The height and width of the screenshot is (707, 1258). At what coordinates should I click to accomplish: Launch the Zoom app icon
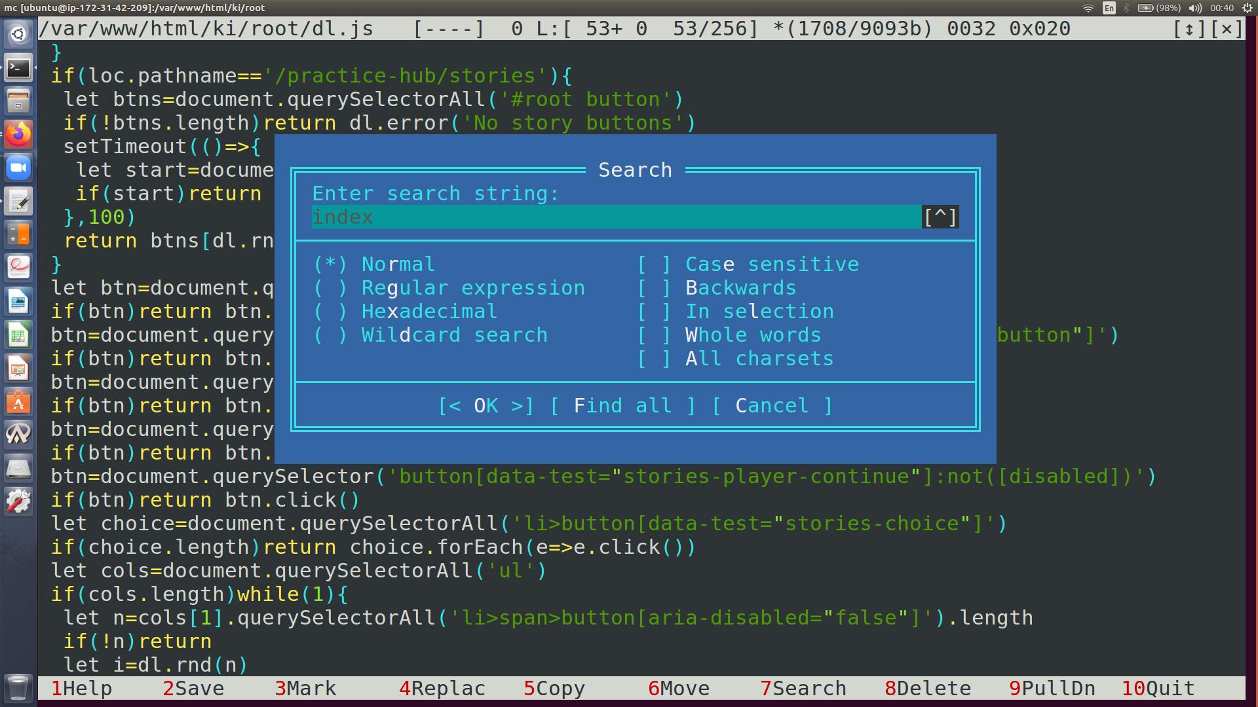[x=18, y=168]
